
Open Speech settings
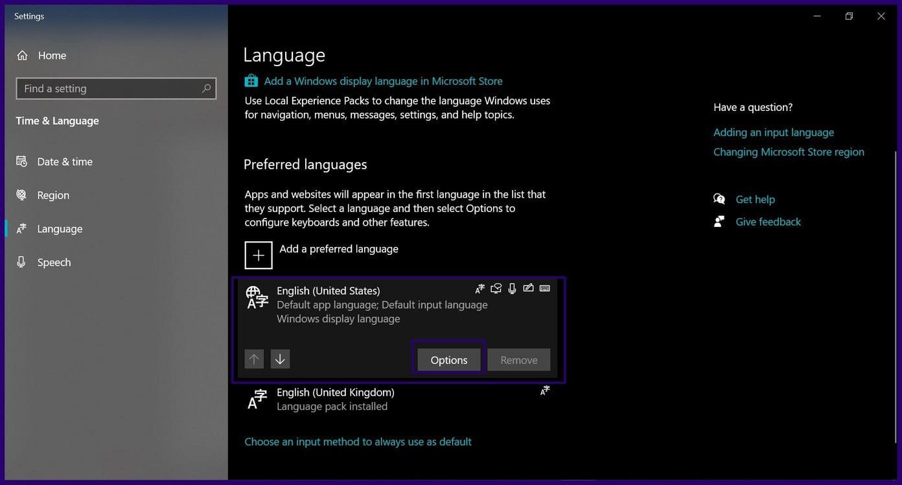coord(54,263)
